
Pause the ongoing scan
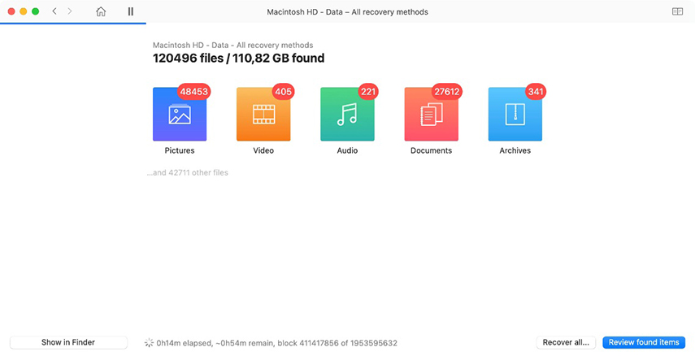131,12
